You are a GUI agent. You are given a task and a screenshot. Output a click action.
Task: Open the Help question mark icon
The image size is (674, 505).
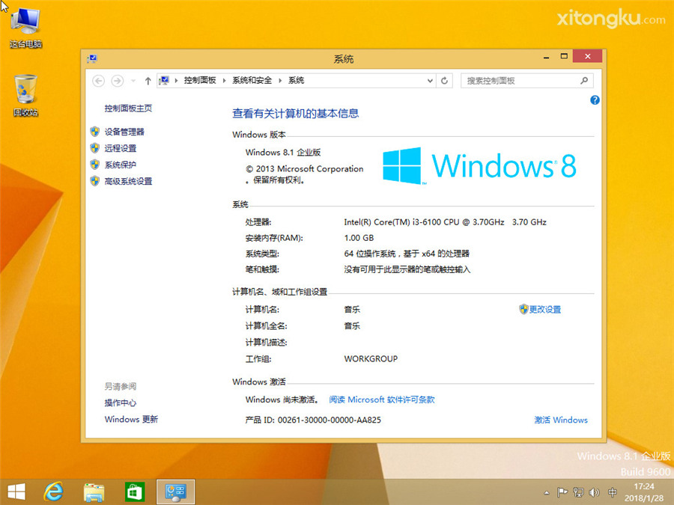595,100
